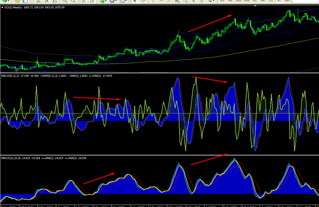Switch to the H4 timeframe
The width and height of the screenshot is (319, 207).
click(x=263, y=1)
